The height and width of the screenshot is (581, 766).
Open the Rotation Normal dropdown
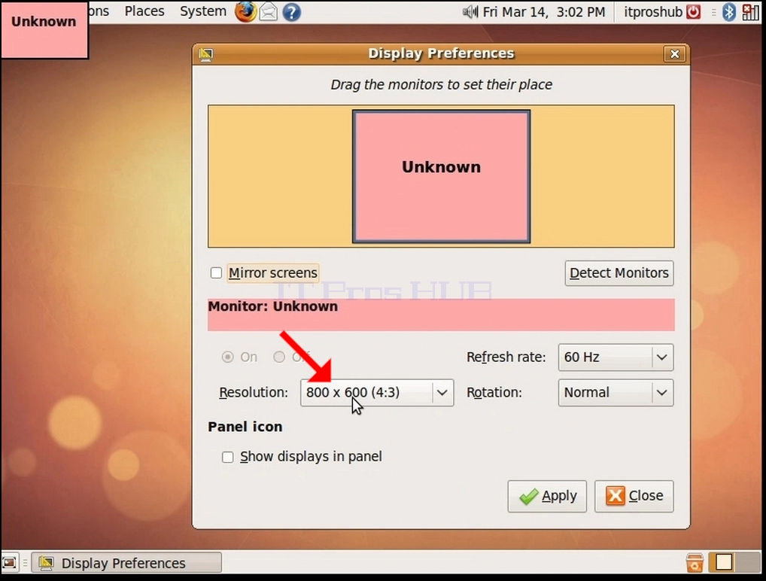616,392
